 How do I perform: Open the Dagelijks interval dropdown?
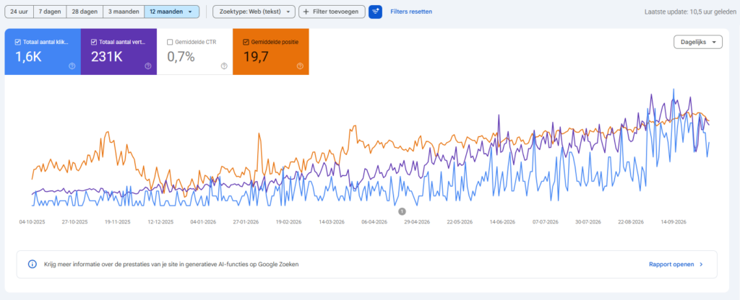coord(697,42)
